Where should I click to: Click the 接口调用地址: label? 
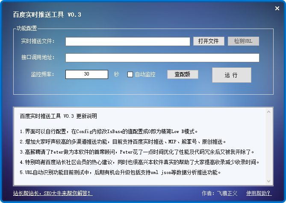pyautogui.click(x=38, y=57)
